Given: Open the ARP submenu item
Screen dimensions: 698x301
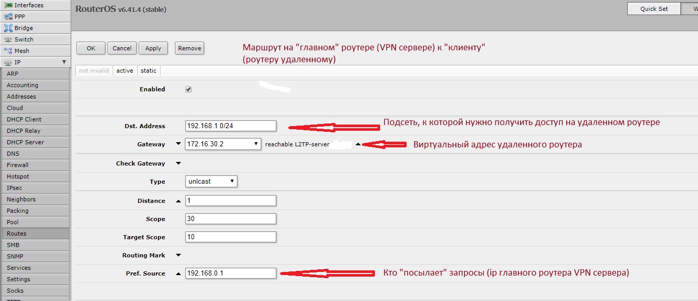Looking at the screenshot, I should (x=36, y=74).
